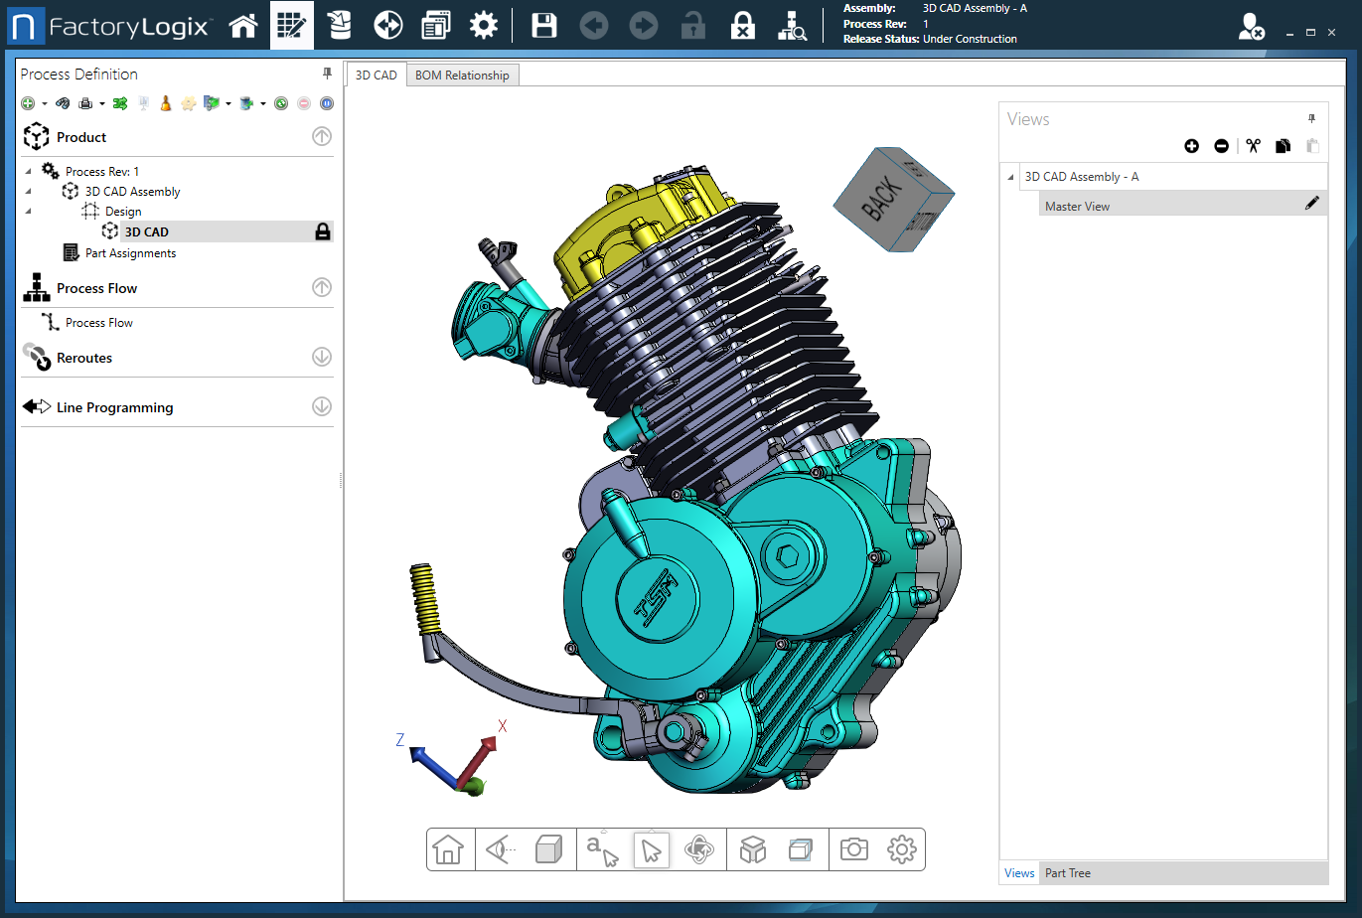Toggle the pin on the Process Definition panel
Screen dimensions: 1362x918
pos(326,73)
